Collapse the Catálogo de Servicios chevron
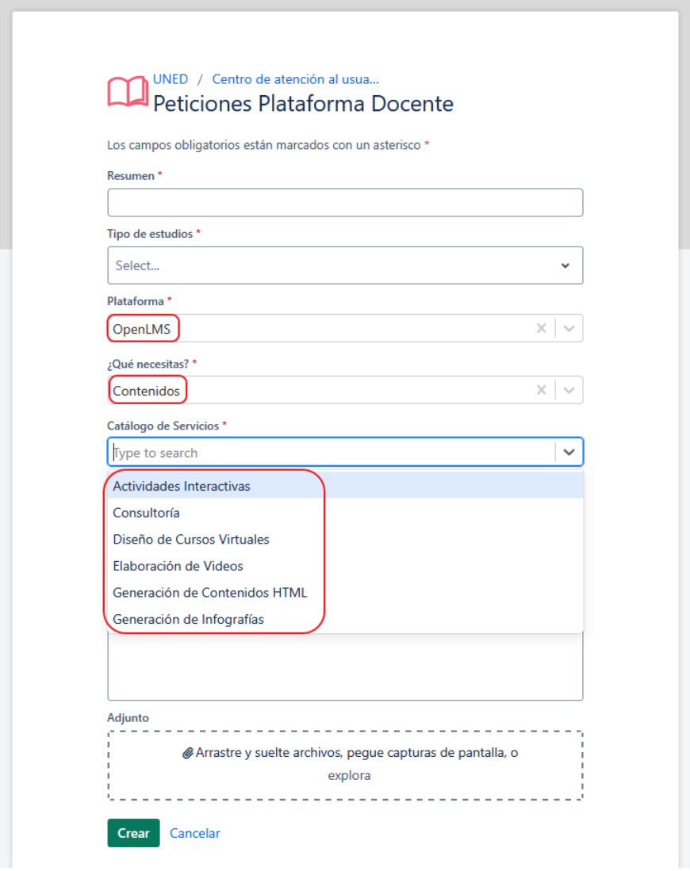Image resolution: width=690 pixels, height=871 pixels. click(569, 453)
